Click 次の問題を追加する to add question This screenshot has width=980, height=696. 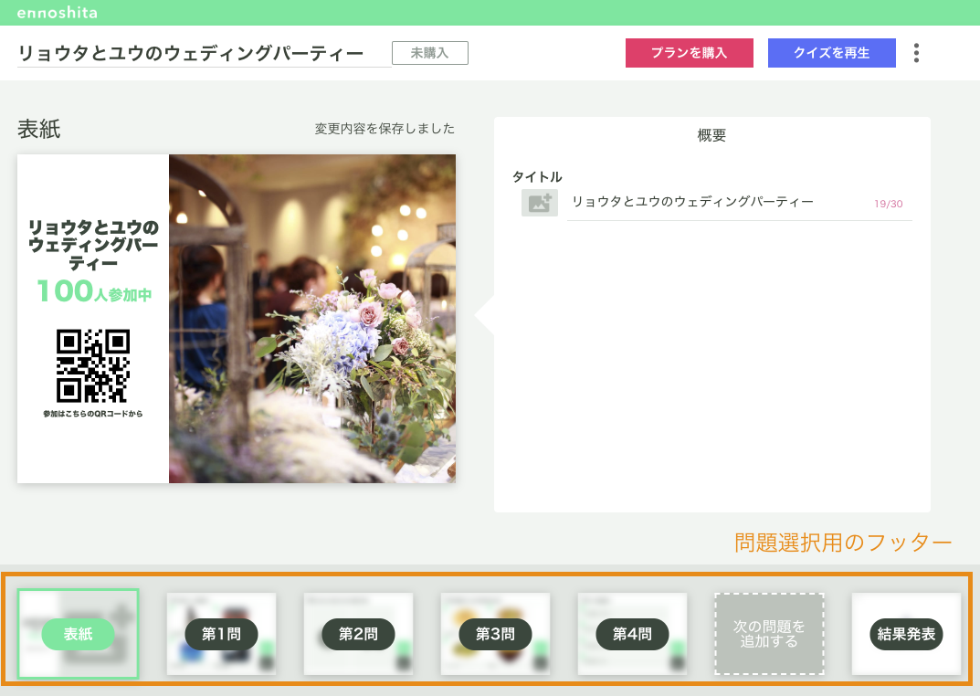point(769,634)
